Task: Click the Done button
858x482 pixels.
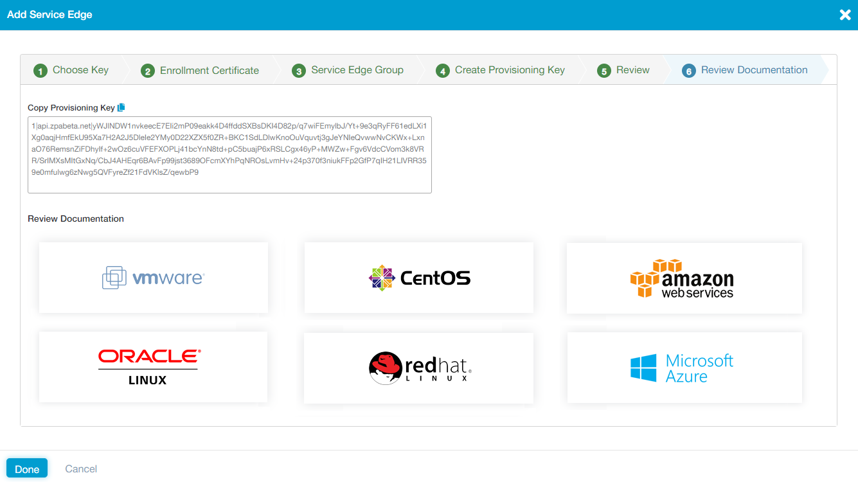Action: coord(26,468)
